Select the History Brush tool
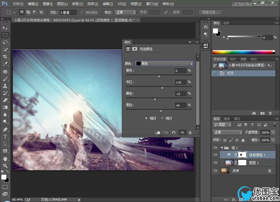Viewport: 280px width, 202px height. (x=5, y=93)
